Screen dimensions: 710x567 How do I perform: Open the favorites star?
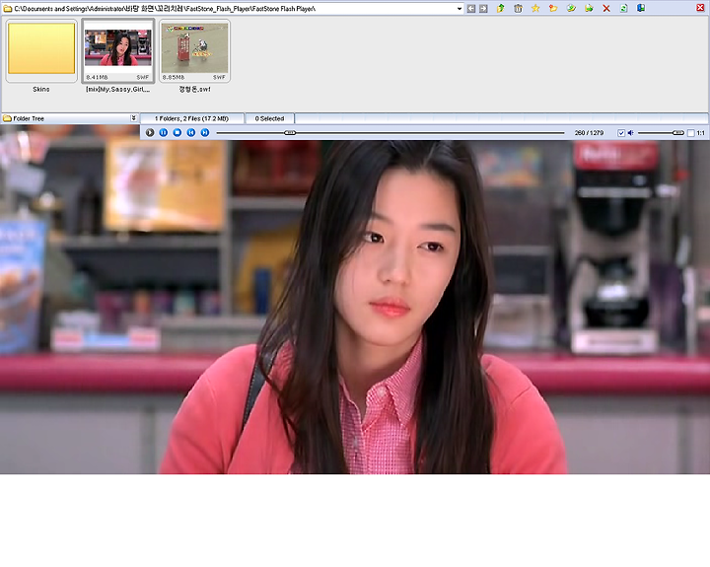click(535, 8)
